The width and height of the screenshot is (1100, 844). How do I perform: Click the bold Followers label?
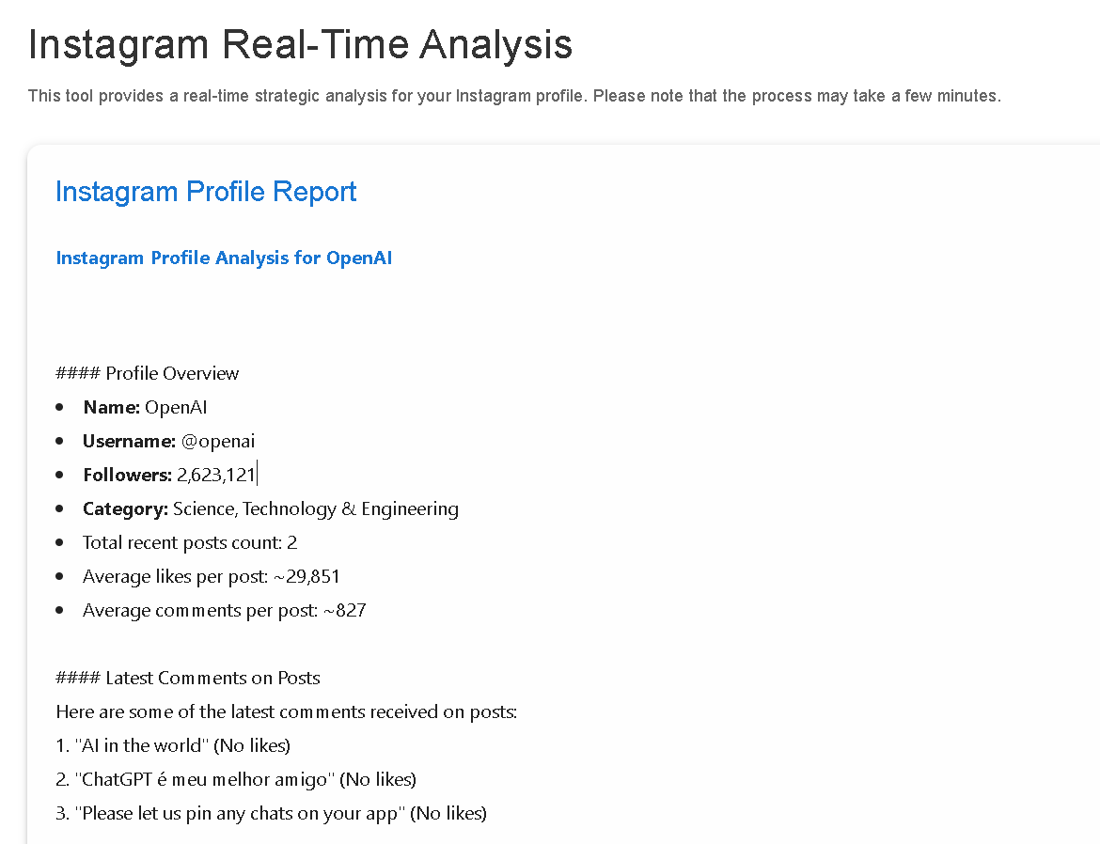(x=127, y=475)
